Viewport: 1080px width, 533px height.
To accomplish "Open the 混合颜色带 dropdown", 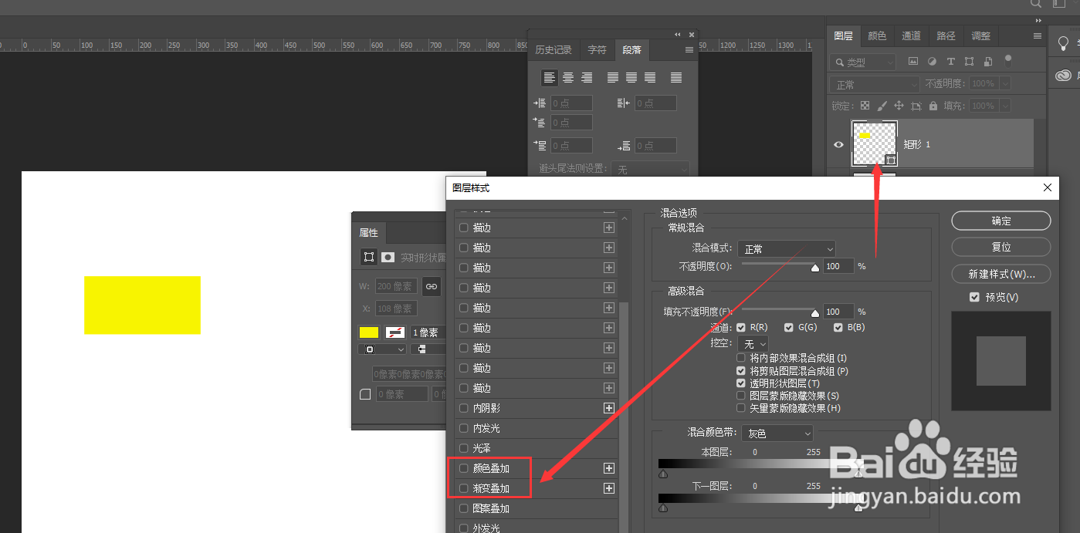I will (777, 433).
